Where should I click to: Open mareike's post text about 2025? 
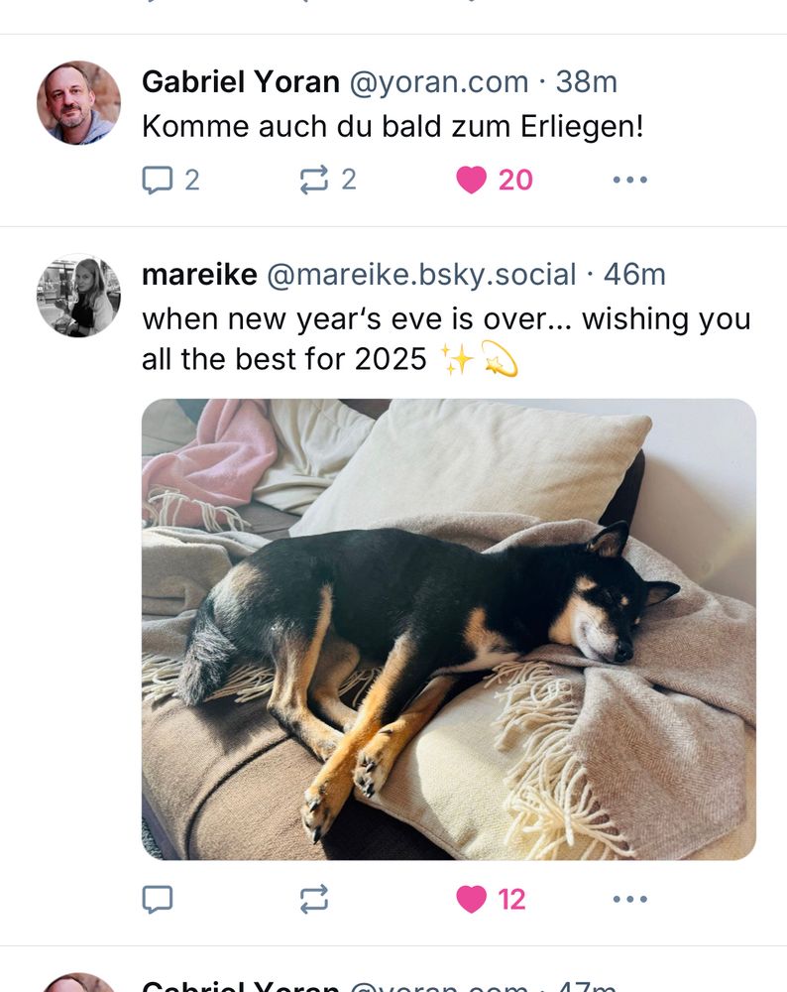click(x=446, y=339)
